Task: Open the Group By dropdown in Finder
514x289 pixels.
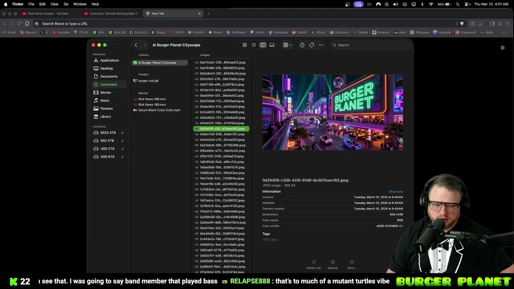Action: coord(287,45)
